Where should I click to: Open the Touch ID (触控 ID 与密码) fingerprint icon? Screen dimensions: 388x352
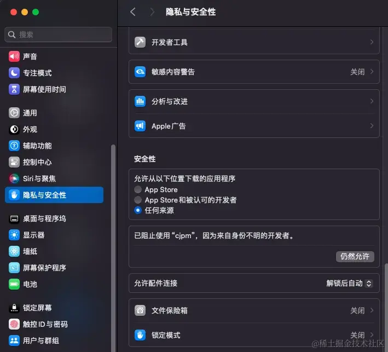14,324
